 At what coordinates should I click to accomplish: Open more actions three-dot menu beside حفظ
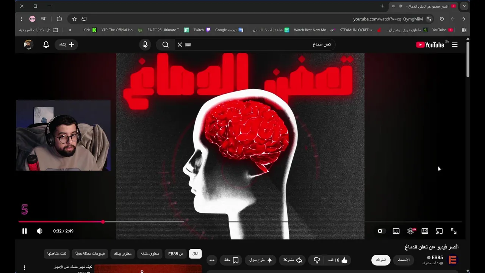click(x=212, y=260)
